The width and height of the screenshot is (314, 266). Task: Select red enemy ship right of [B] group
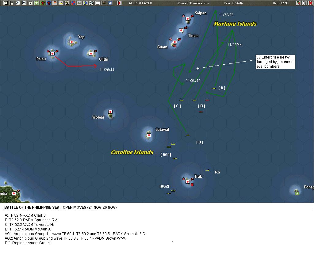pyautogui.click(x=207, y=100)
